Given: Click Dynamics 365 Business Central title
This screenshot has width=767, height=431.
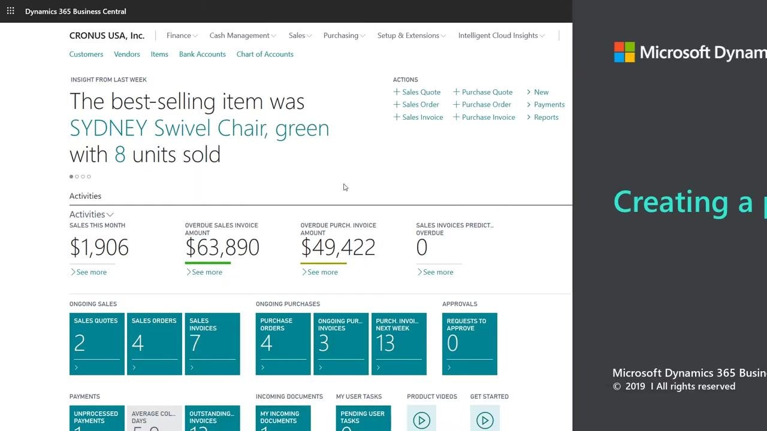Looking at the screenshot, I should point(76,11).
